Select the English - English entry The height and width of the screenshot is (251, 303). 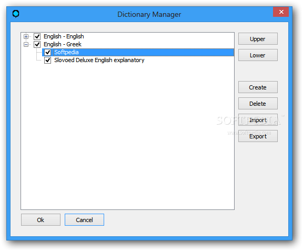64,36
